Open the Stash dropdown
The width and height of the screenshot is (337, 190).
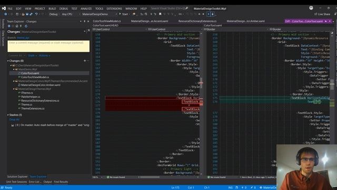coord(32,55)
